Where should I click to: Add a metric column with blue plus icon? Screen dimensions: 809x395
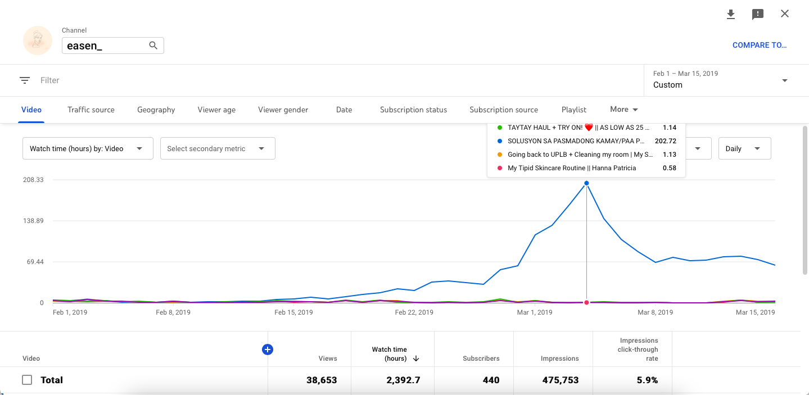point(268,349)
